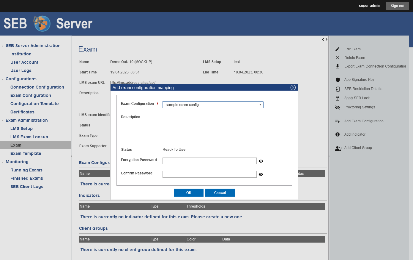The image size is (413, 260).
Task: Open the Exam Configuration dropdown
Action: (213, 105)
